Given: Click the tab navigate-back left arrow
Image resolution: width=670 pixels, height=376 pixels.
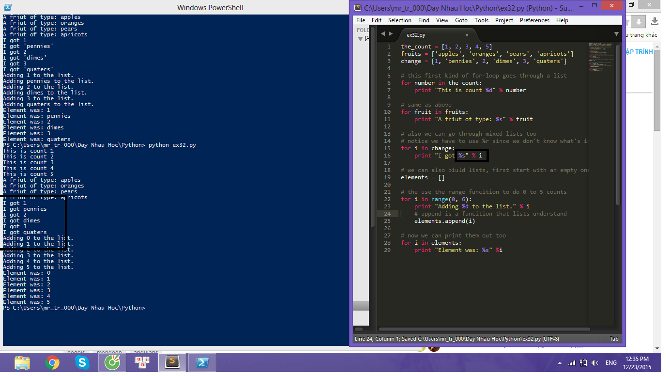Looking at the screenshot, I should (x=383, y=34).
